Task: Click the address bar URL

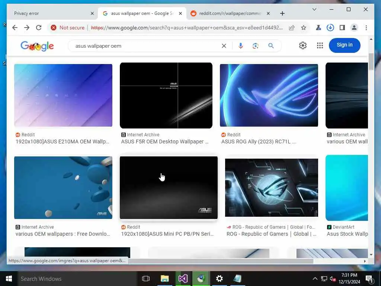Action: click(x=187, y=28)
